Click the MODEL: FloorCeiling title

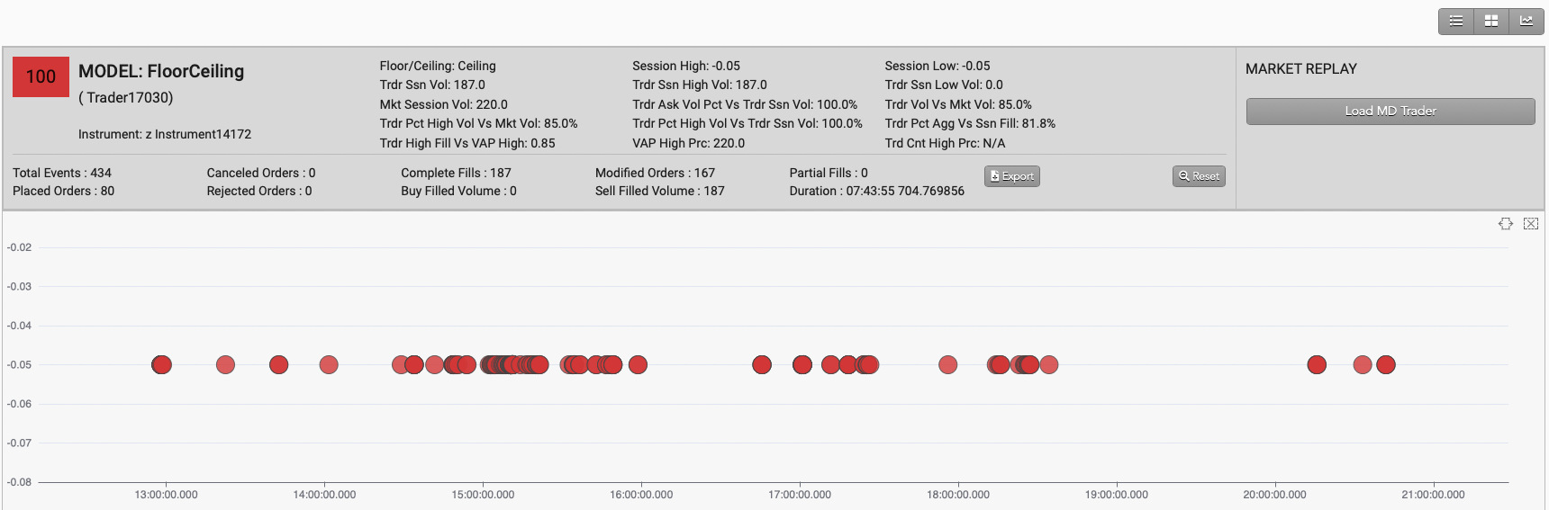(161, 71)
